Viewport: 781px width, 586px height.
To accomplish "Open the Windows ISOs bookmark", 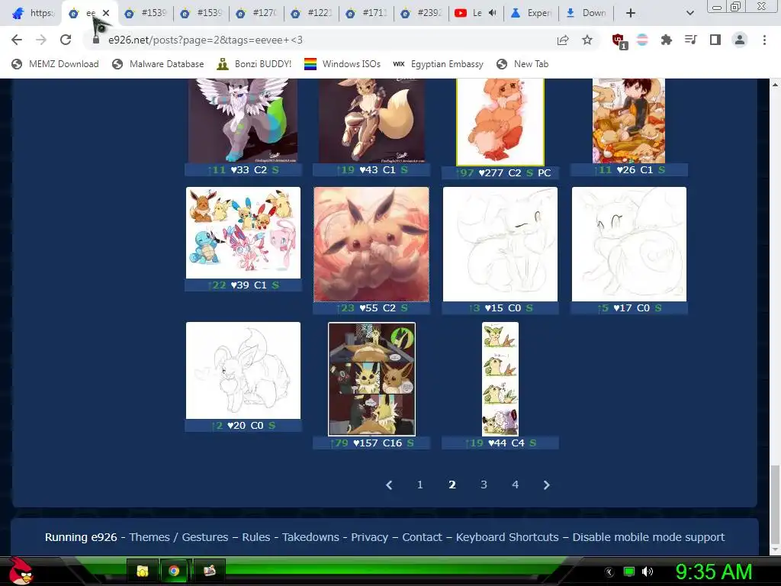I will [342, 64].
